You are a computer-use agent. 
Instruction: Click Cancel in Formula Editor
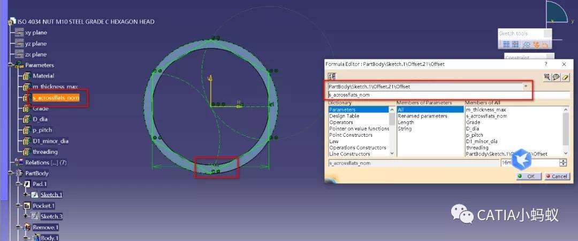point(556,176)
